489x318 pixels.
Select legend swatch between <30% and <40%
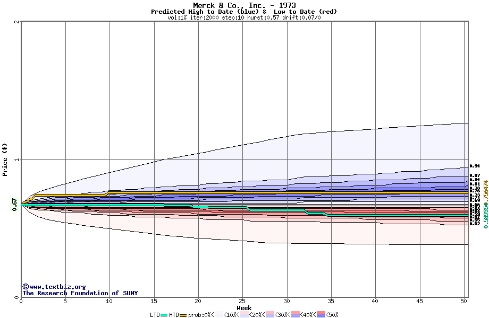pyautogui.click(x=296, y=315)
